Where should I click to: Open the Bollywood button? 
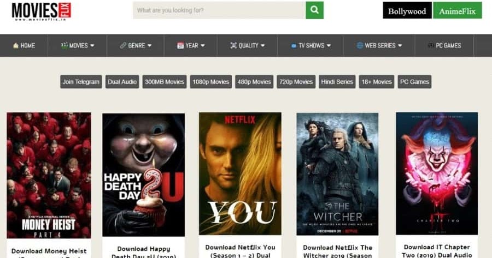click(x=407, y=10)
